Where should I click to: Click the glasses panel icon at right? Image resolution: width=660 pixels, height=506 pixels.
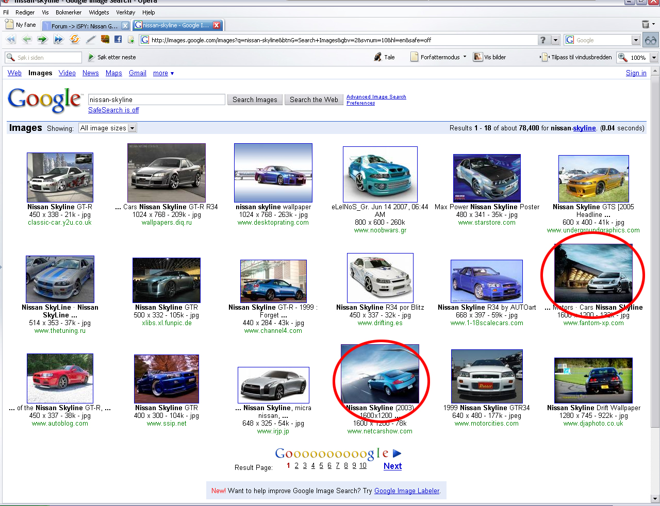coord(651,40)
